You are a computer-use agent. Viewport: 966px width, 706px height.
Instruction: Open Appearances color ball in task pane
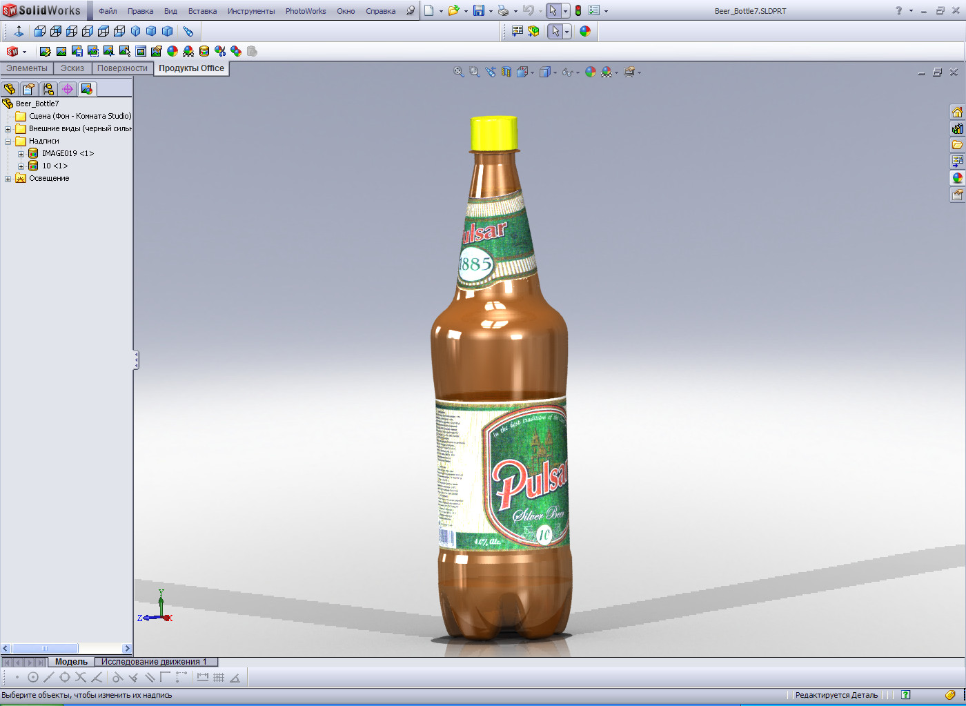[957, 178]
